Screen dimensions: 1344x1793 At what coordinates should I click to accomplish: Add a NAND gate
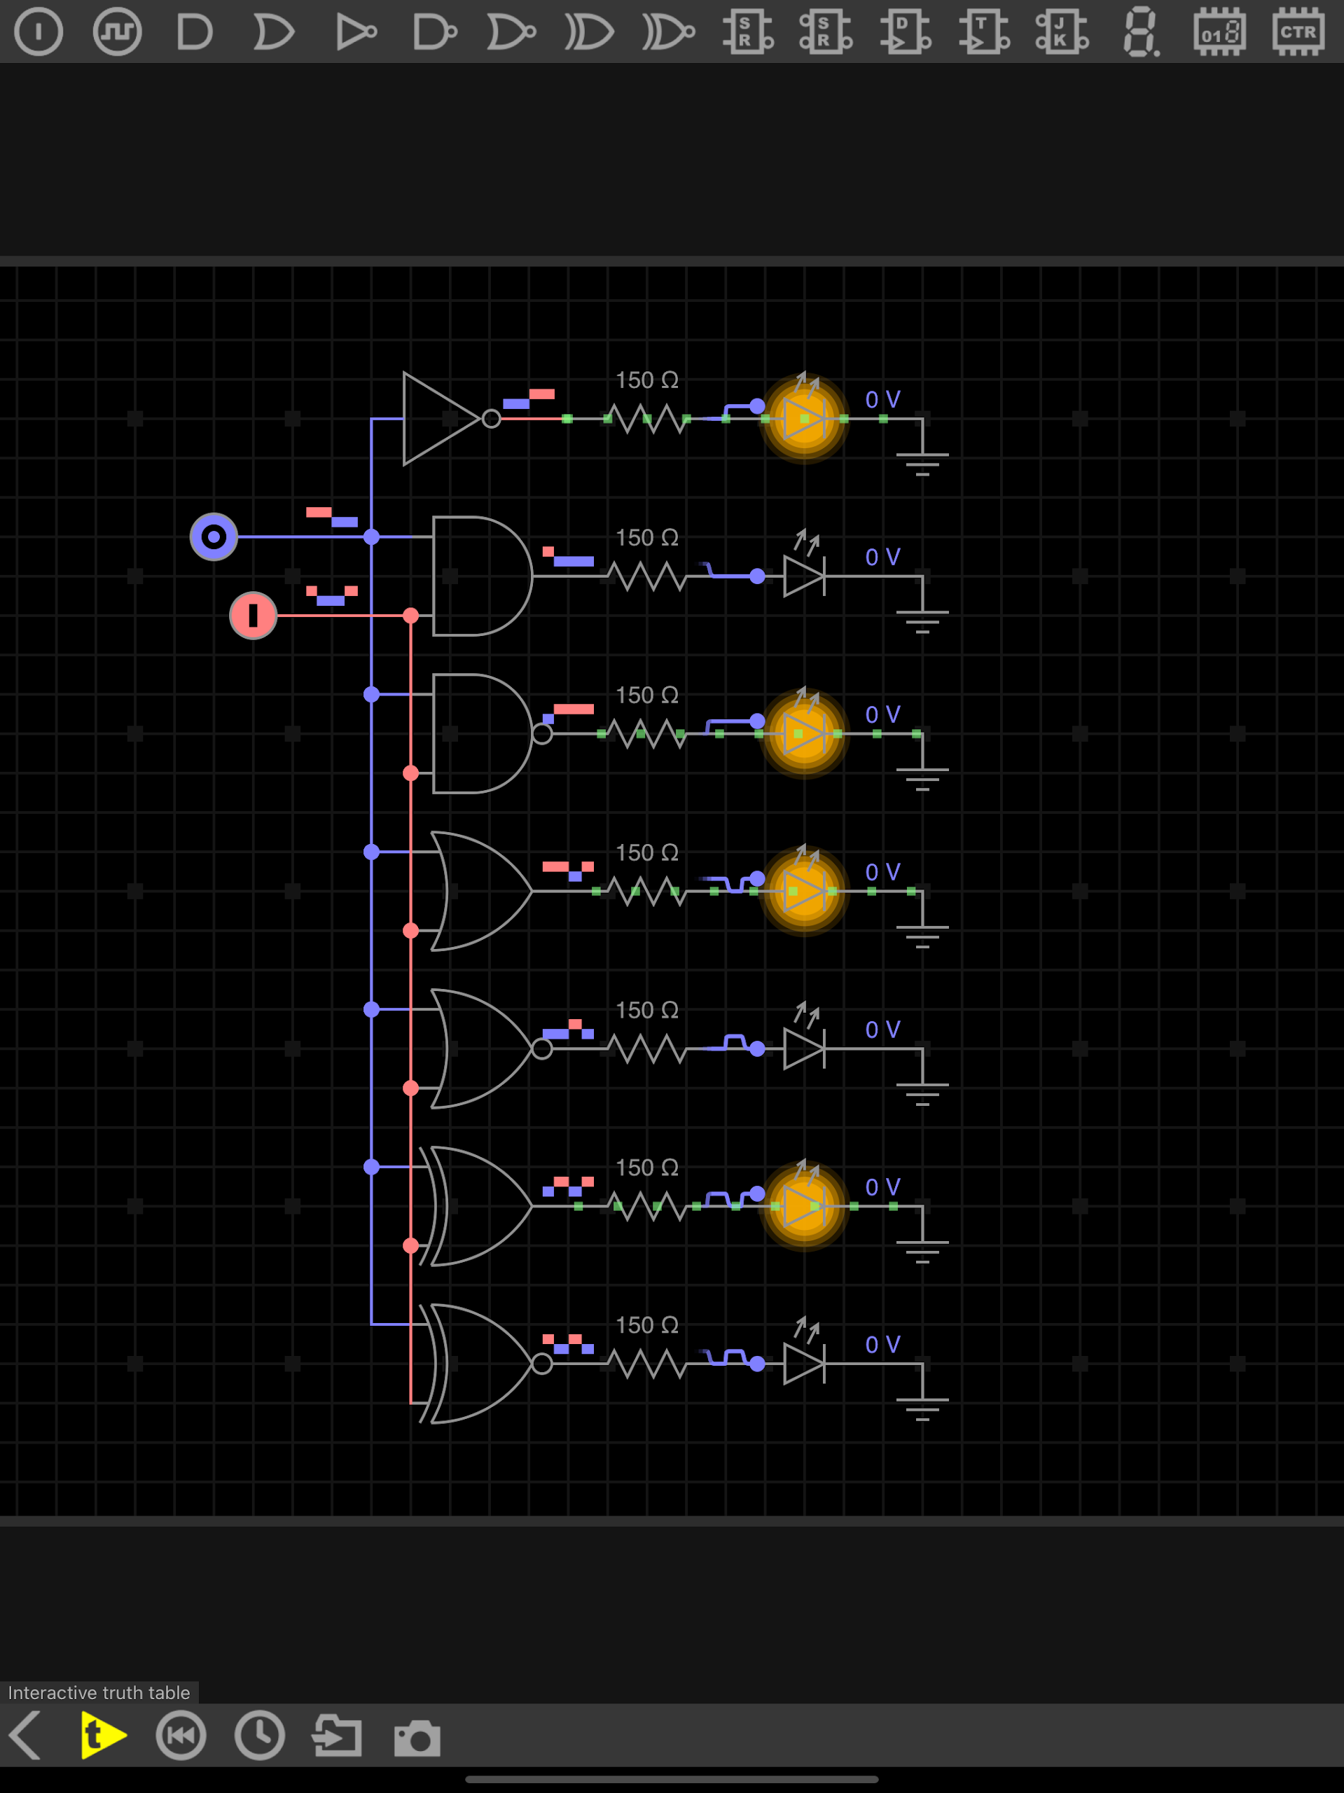(x=434, y=33)
